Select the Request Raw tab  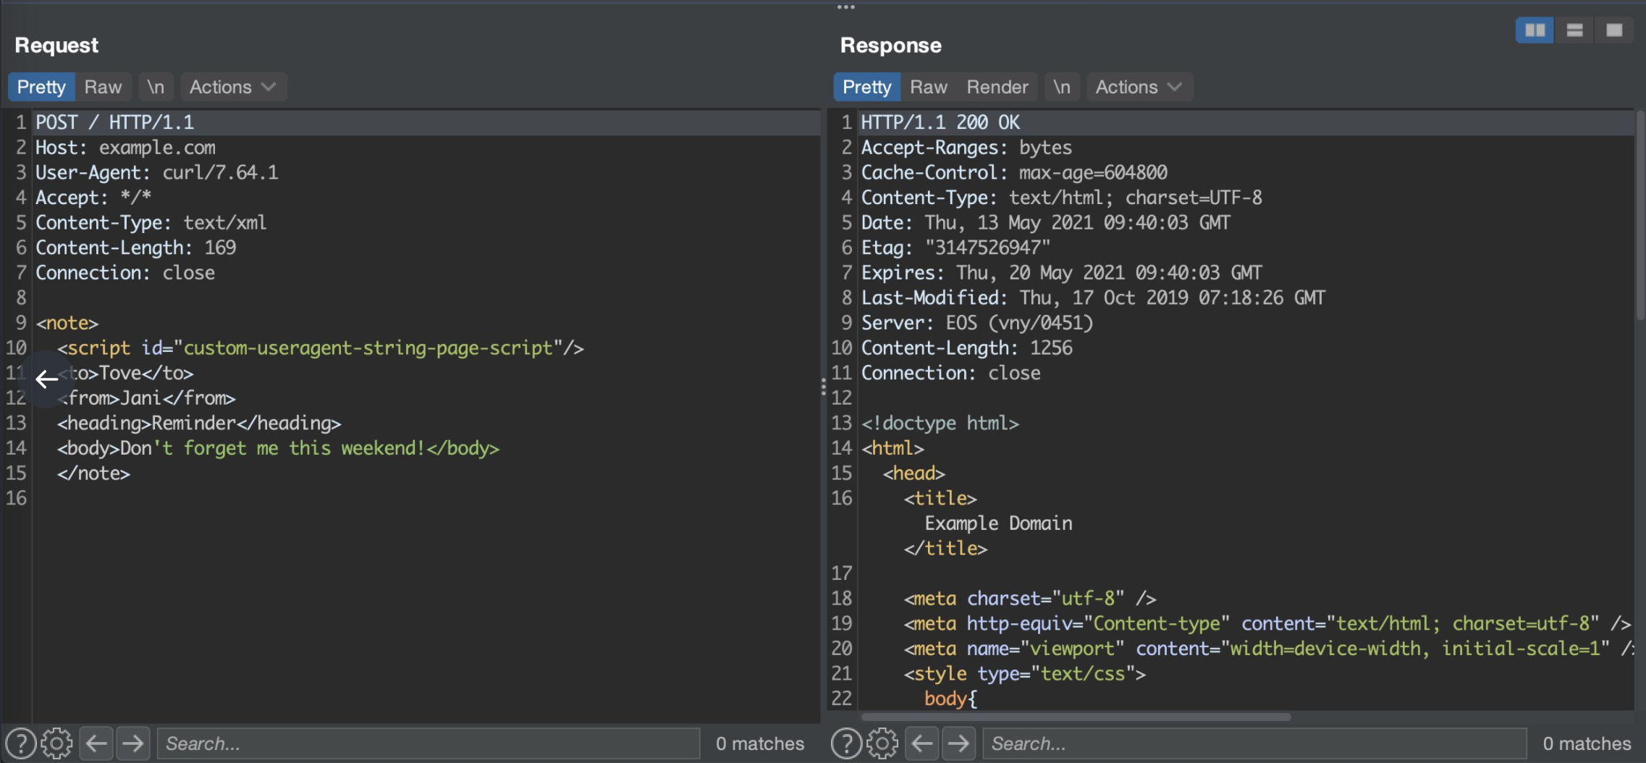click(x=103, y=87)
